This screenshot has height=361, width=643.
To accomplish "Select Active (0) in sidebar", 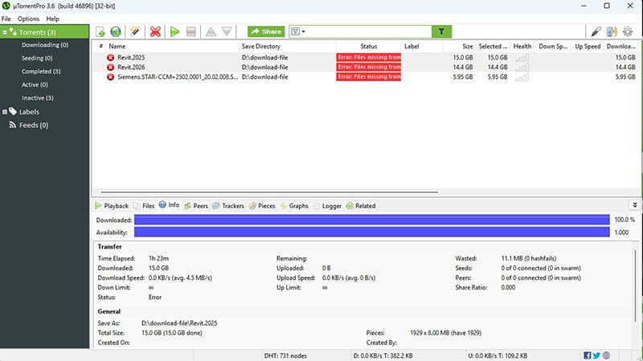I will (35, 84).
